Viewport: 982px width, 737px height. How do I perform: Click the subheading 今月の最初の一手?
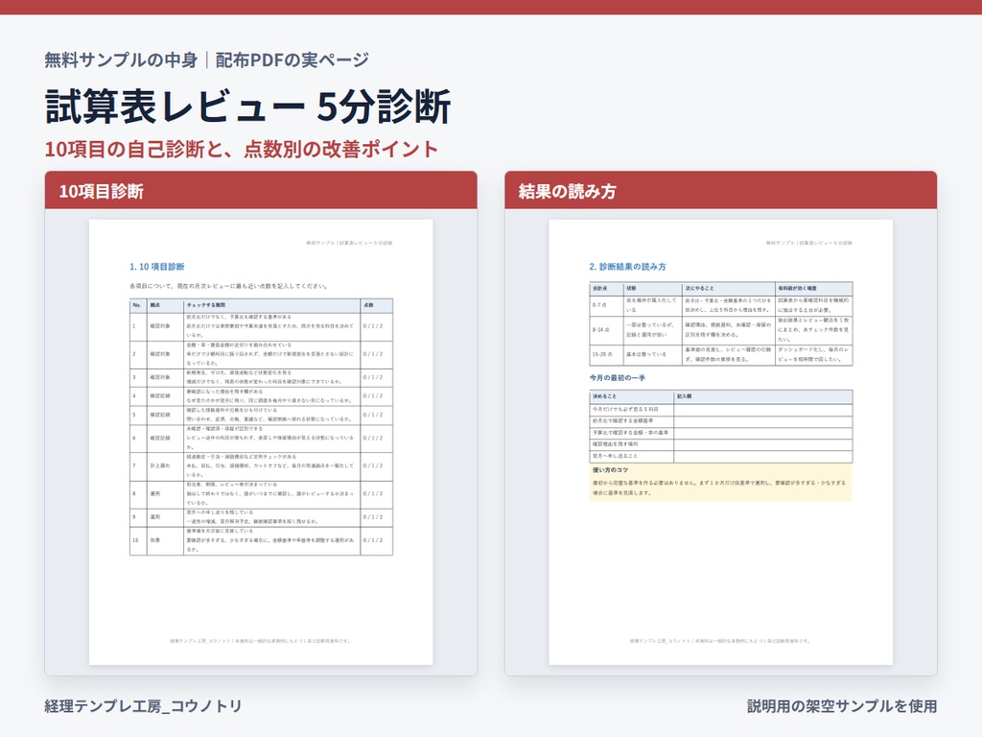[617, 378]
